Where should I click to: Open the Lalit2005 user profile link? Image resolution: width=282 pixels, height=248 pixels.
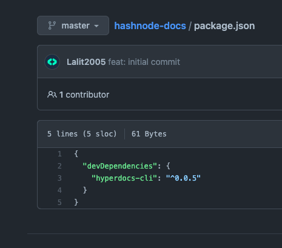point(86,62)
